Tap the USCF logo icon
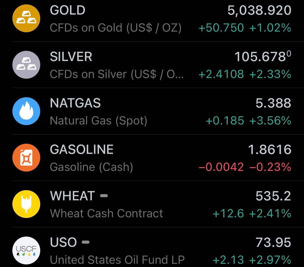 point(26,250)
